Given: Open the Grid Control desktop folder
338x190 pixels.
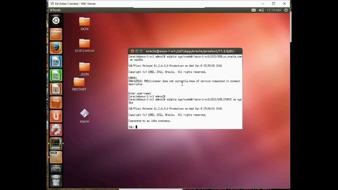Looking at the screenshot, I should [84, 45].
